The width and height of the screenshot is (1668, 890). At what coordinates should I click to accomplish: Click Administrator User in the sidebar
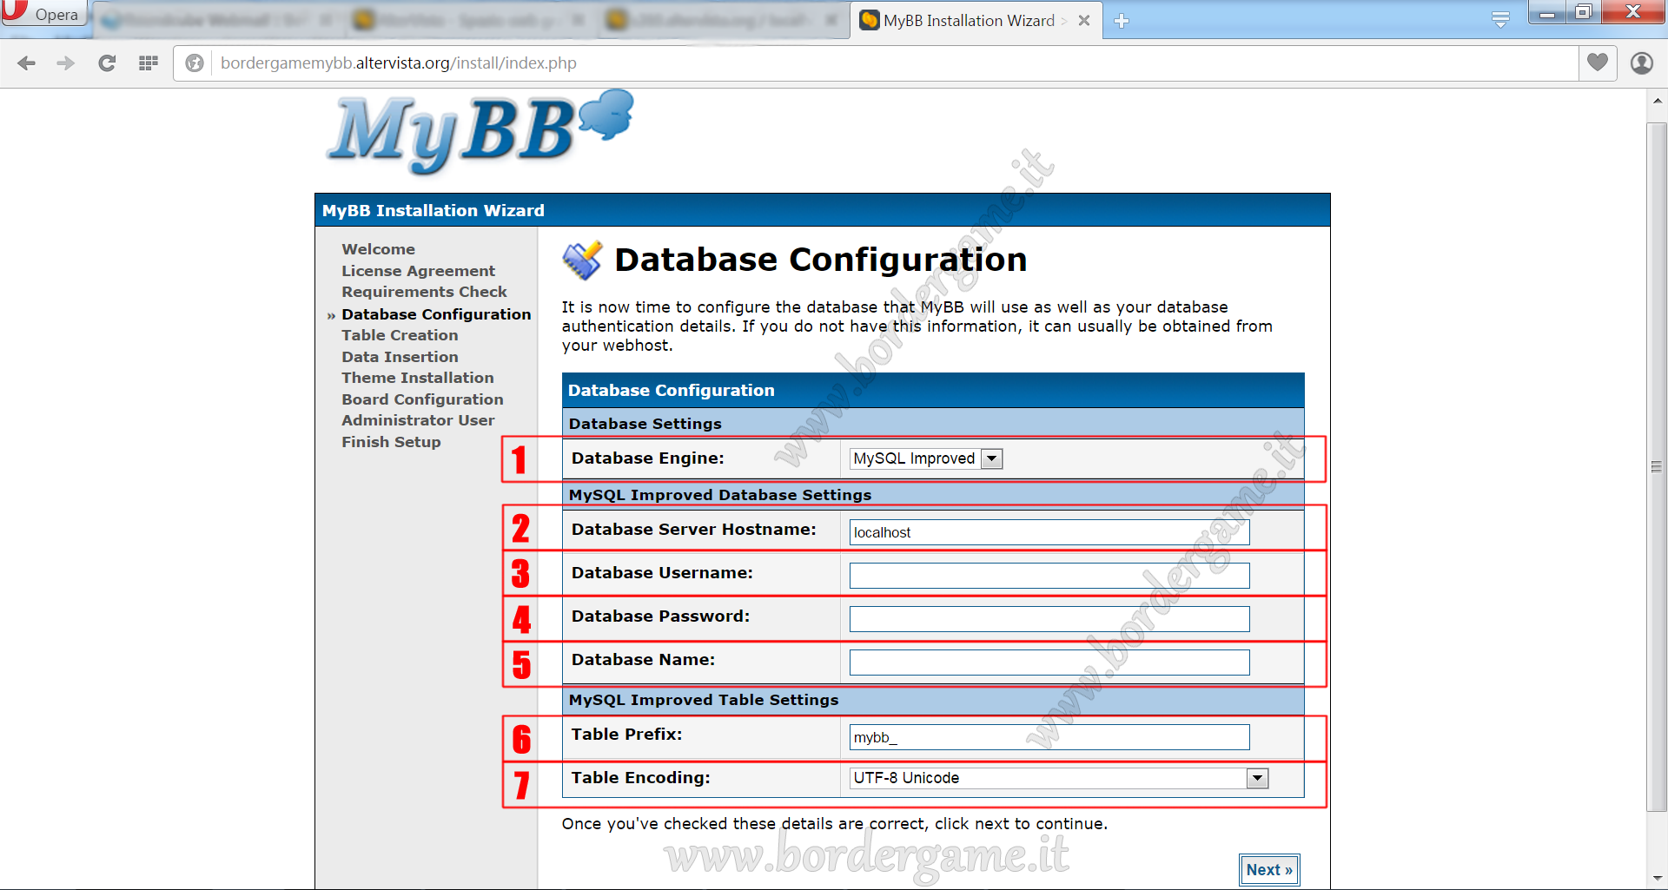(418, 420)
